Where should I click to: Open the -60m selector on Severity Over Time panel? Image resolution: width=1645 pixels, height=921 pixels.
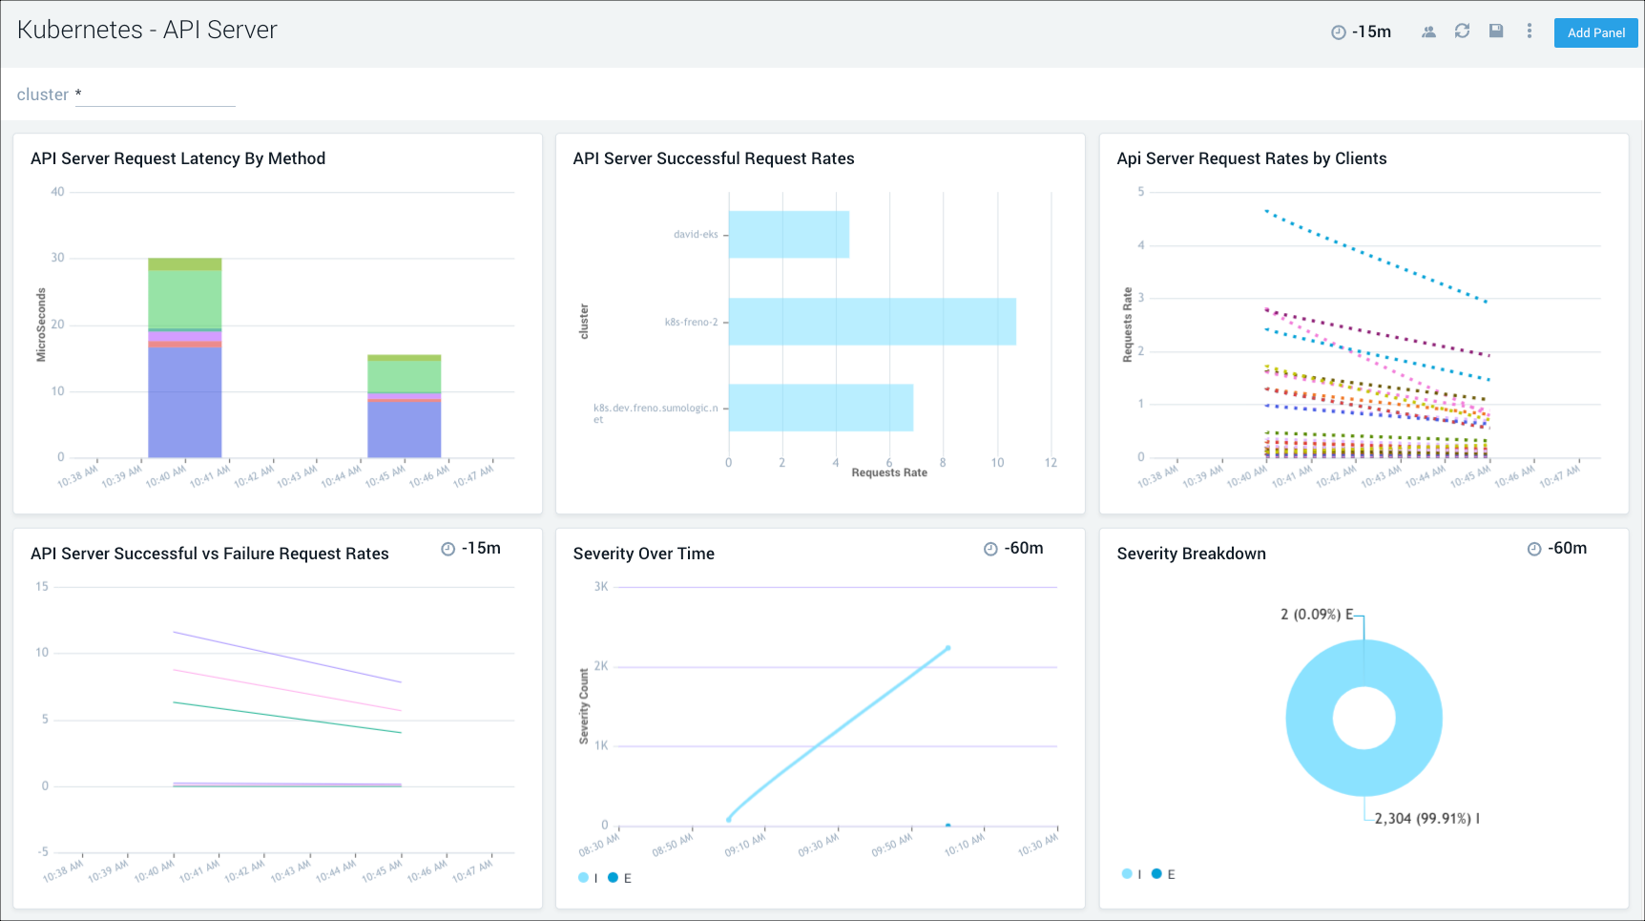click(x=1022, y=548)
